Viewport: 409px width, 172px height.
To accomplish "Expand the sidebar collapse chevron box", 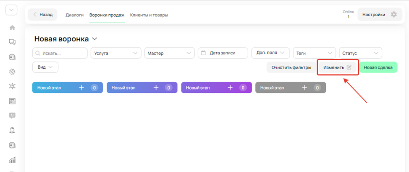I will coord(11,10).
